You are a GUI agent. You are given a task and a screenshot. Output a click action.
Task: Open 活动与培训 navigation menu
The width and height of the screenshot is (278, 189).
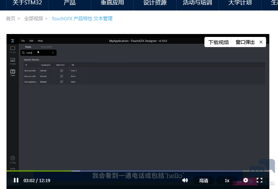(197, 3)
